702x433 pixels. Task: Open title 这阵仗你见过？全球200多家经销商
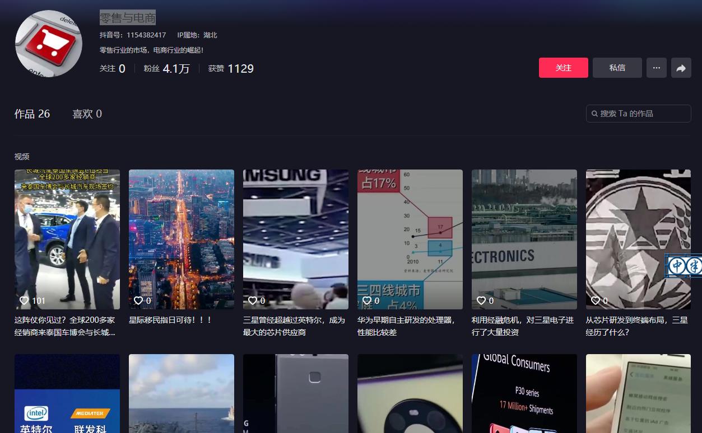(x=65, y=326)
